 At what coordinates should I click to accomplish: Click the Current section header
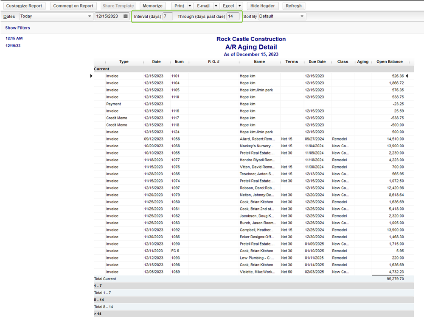[254, 69]
